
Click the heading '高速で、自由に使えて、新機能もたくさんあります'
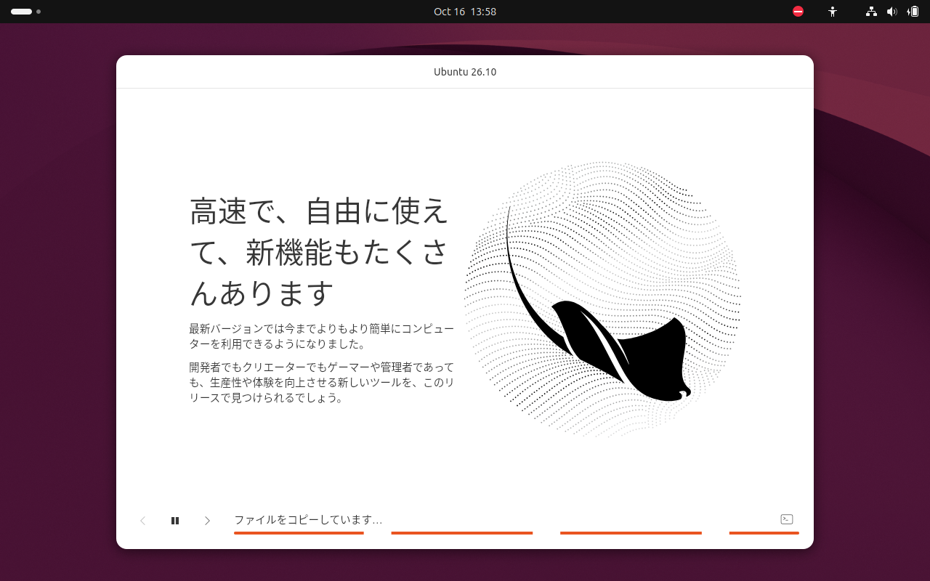[320, 252]
